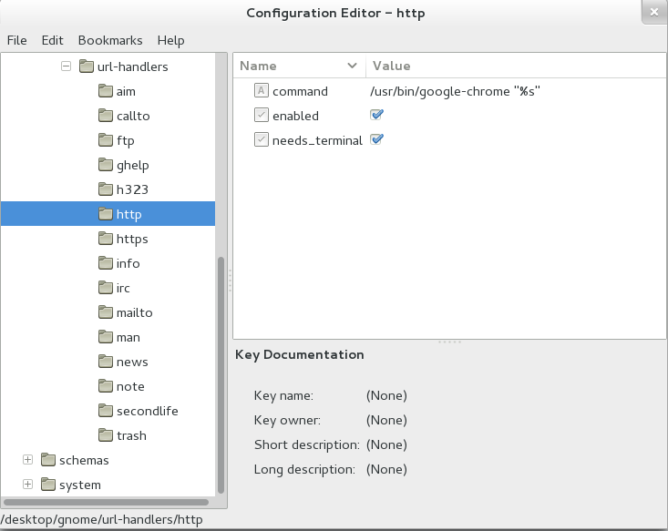Click the string-type icon beside command
668x531 pixels.
[262, 91]
